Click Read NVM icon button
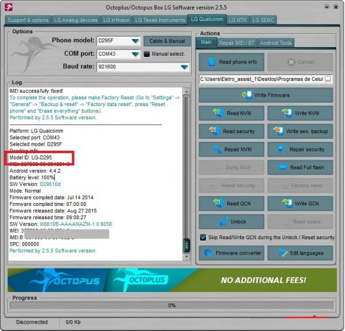 232,114
